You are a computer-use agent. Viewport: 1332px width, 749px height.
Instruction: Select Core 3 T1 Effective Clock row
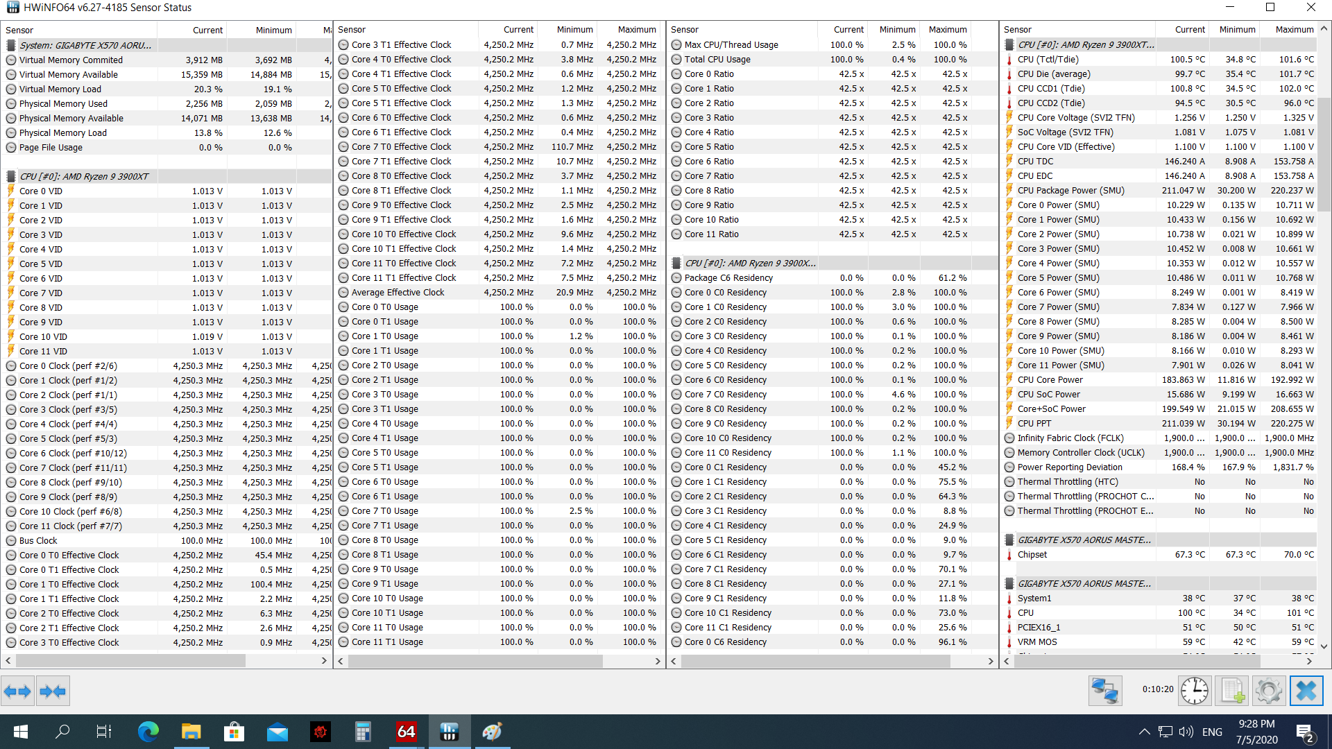point(499,45)
